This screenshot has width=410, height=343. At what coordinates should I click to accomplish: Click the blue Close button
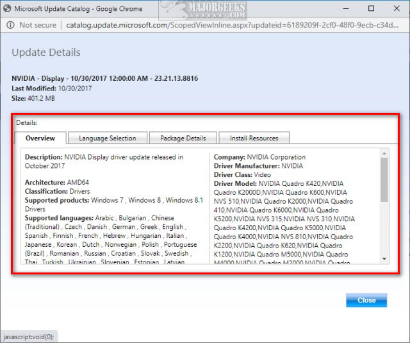(366, 300)
